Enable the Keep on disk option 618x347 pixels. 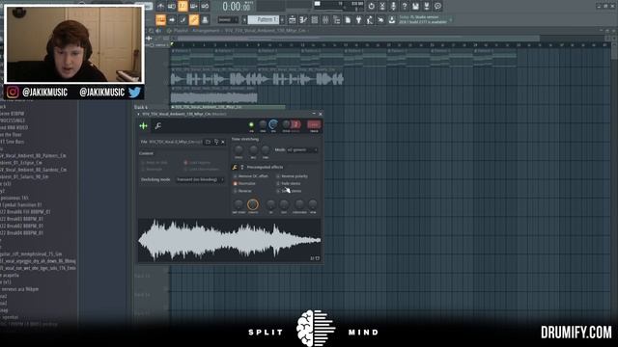[x=154, y=163]
